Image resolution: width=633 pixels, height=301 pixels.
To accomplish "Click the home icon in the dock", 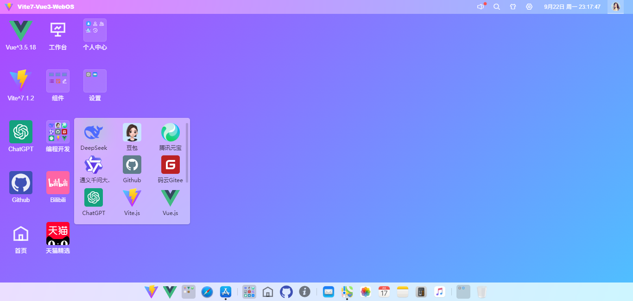I will 268,292.
